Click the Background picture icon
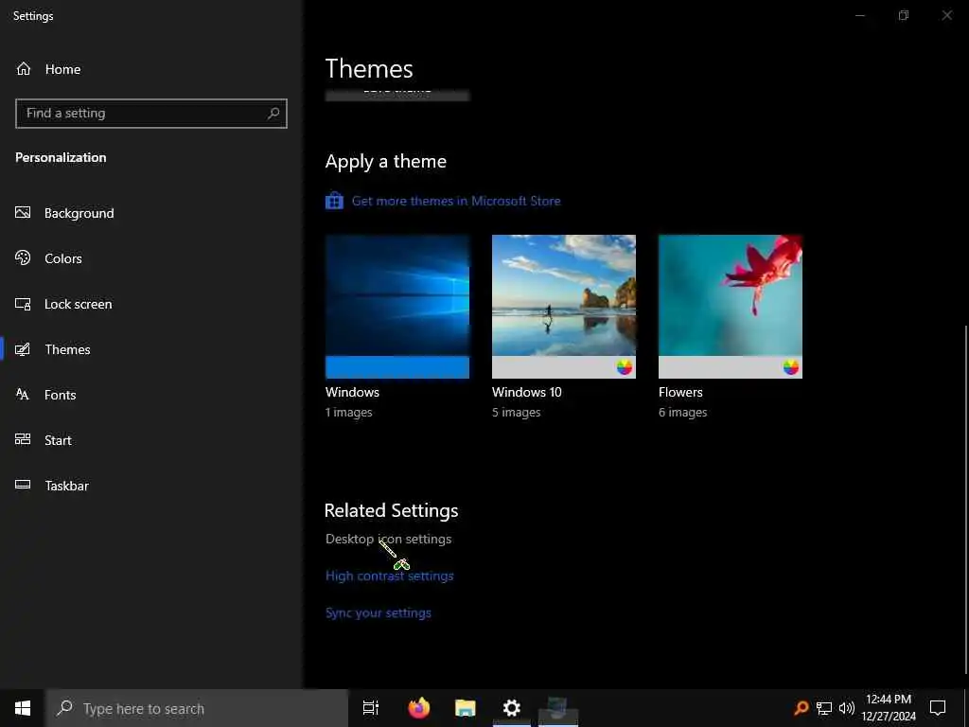969x727 pixels. click(23, 213)
